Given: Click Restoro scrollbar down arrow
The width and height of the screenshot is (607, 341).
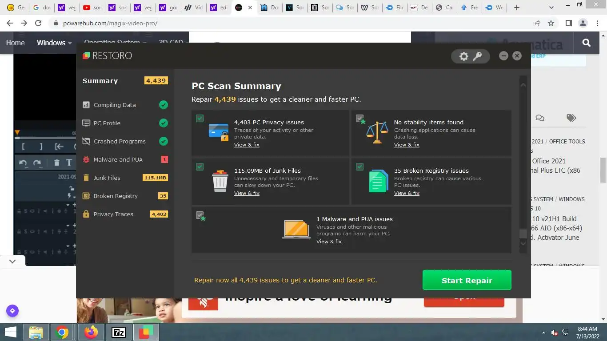Looking at the screenshot, I should coord(523,243).
